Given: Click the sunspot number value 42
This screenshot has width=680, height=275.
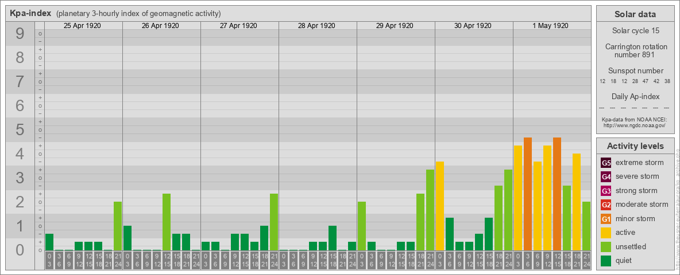Looking at the screenshot, I should (x=656, y=81).
